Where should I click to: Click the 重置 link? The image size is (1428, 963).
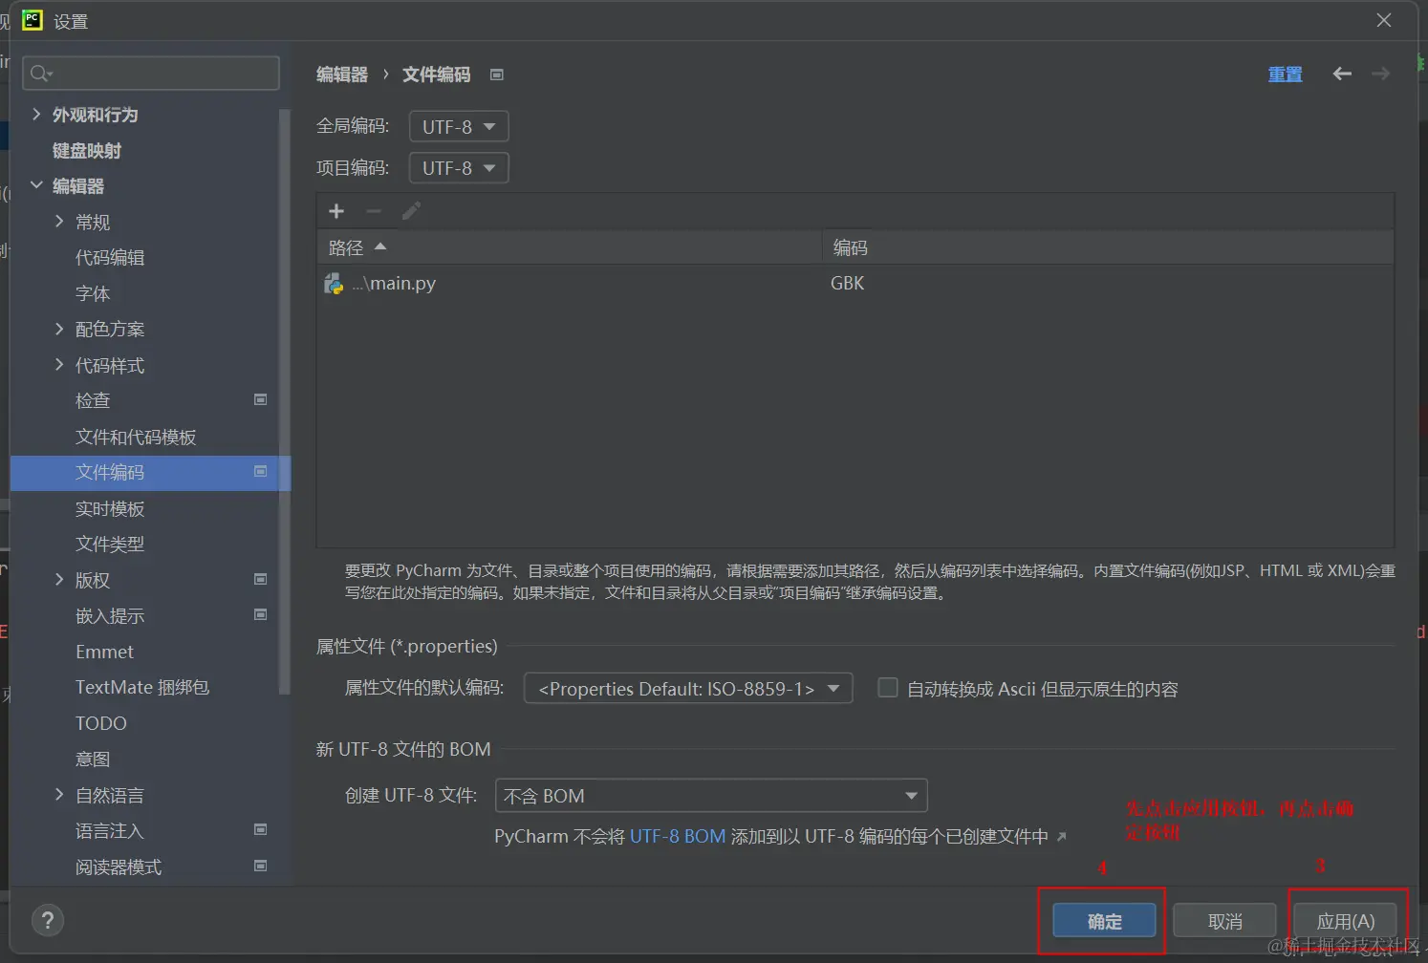[1285, 74]
